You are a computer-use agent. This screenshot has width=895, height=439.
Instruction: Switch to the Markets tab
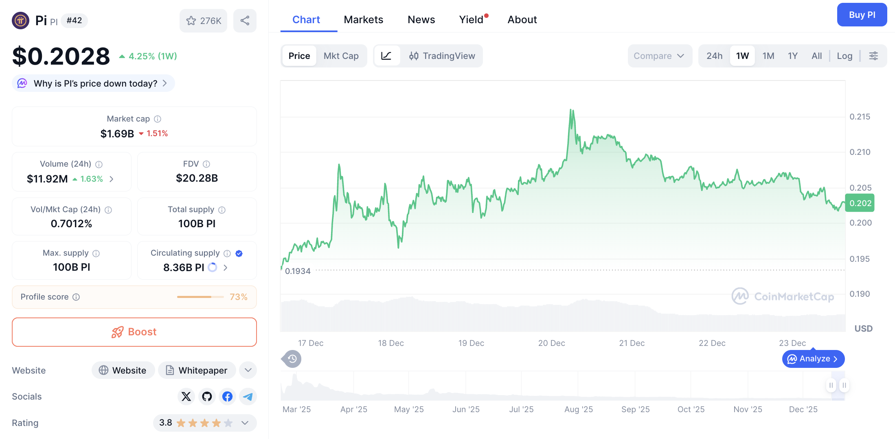363,19
